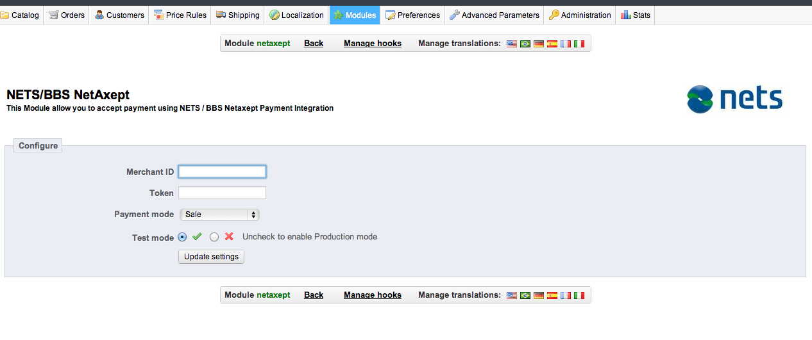Focus the Merchant ID input field
This screenshot has height=340, width=812.
[222, 172]
